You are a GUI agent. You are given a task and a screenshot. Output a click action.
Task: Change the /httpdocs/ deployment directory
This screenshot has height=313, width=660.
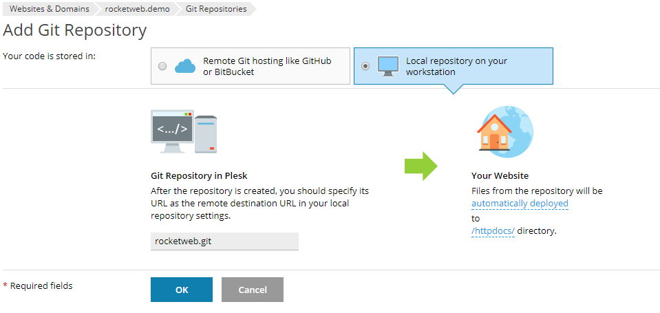493,231
